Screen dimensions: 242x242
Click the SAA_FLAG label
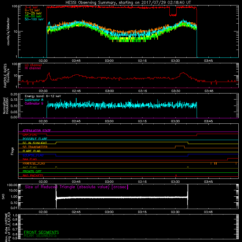tap(30, 159)
